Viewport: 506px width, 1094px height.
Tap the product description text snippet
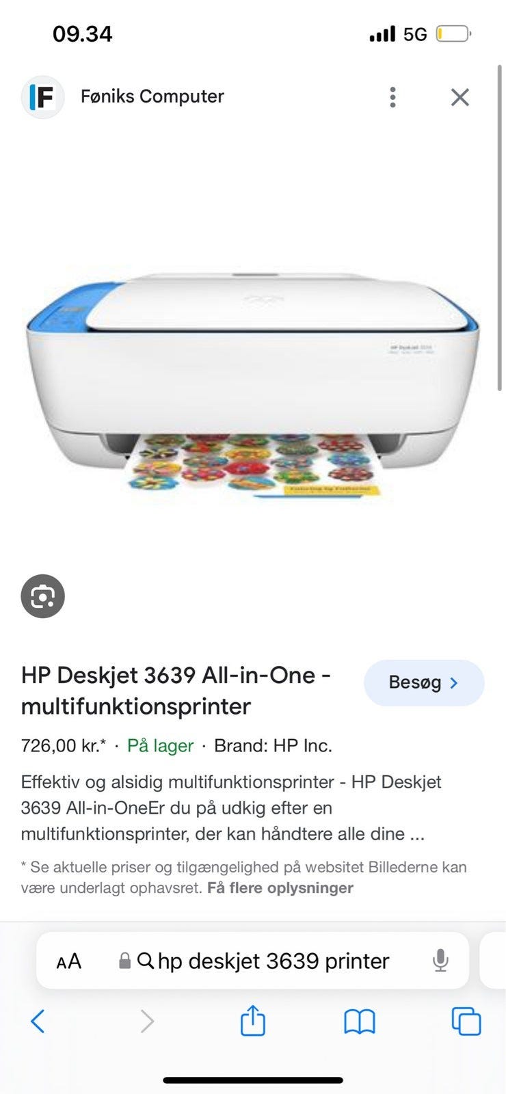pos(231,808)
